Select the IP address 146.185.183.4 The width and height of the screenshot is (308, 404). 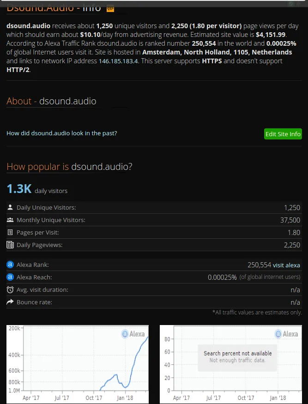pos(119,61)
